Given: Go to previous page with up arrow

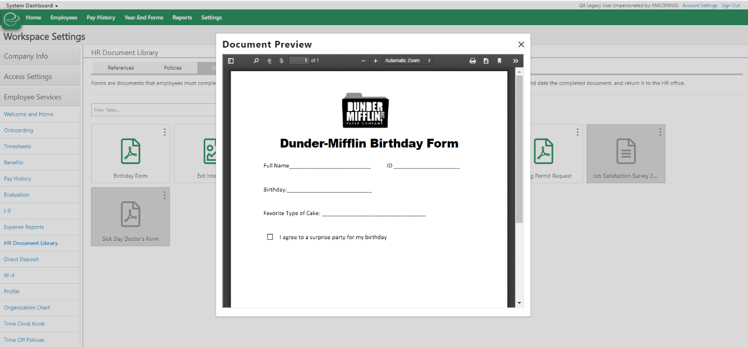Looking at the screenshot, I should [x=269, y=61].
